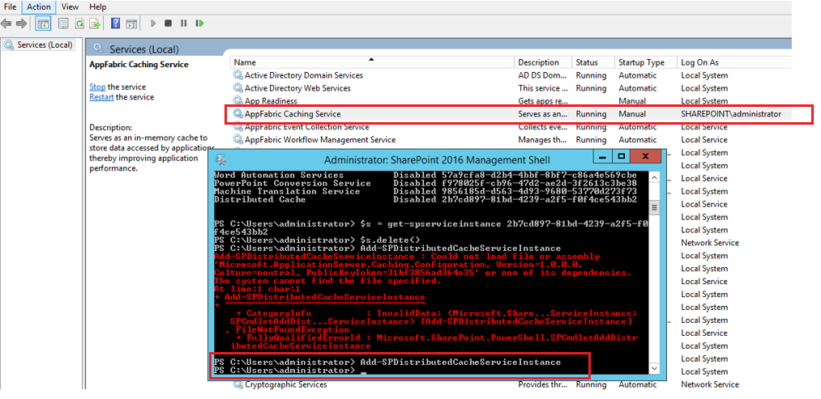Click AppFabric Workflow Management Service gear icon
The height and width of the screenshot is (399, 821).
(238, 140)
